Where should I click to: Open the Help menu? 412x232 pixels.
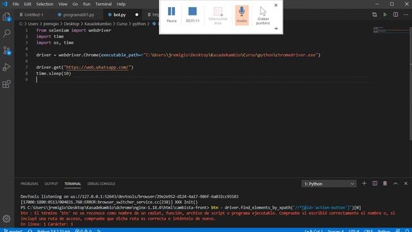click(x=121, y=5)
